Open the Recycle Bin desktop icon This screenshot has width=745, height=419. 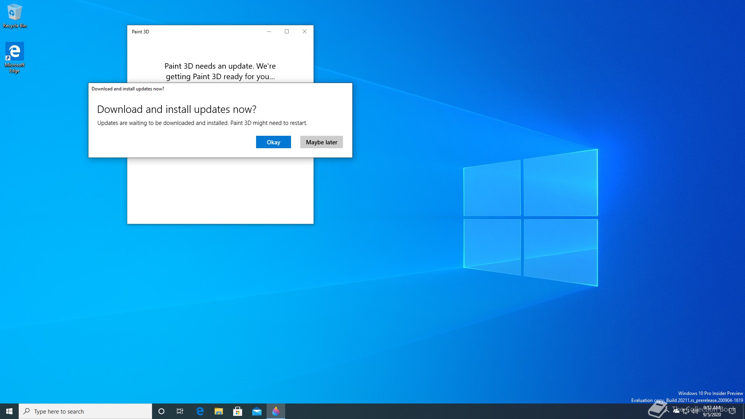pos(15,16)
